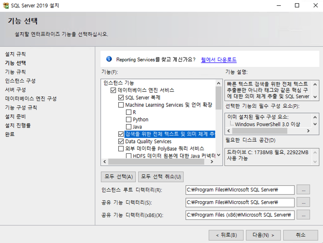Select 설치 규칙 step in sidebar
Screen dimensions: 323x243
[x=15, y=54]
